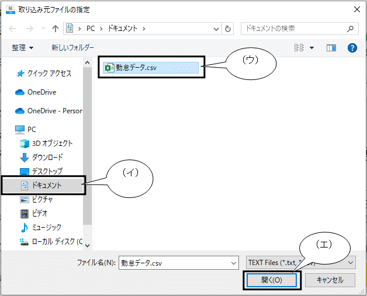
Task: Select ローカル ディスク (C in sidebar
Action: pyautogui.click(x=51, y=242)
